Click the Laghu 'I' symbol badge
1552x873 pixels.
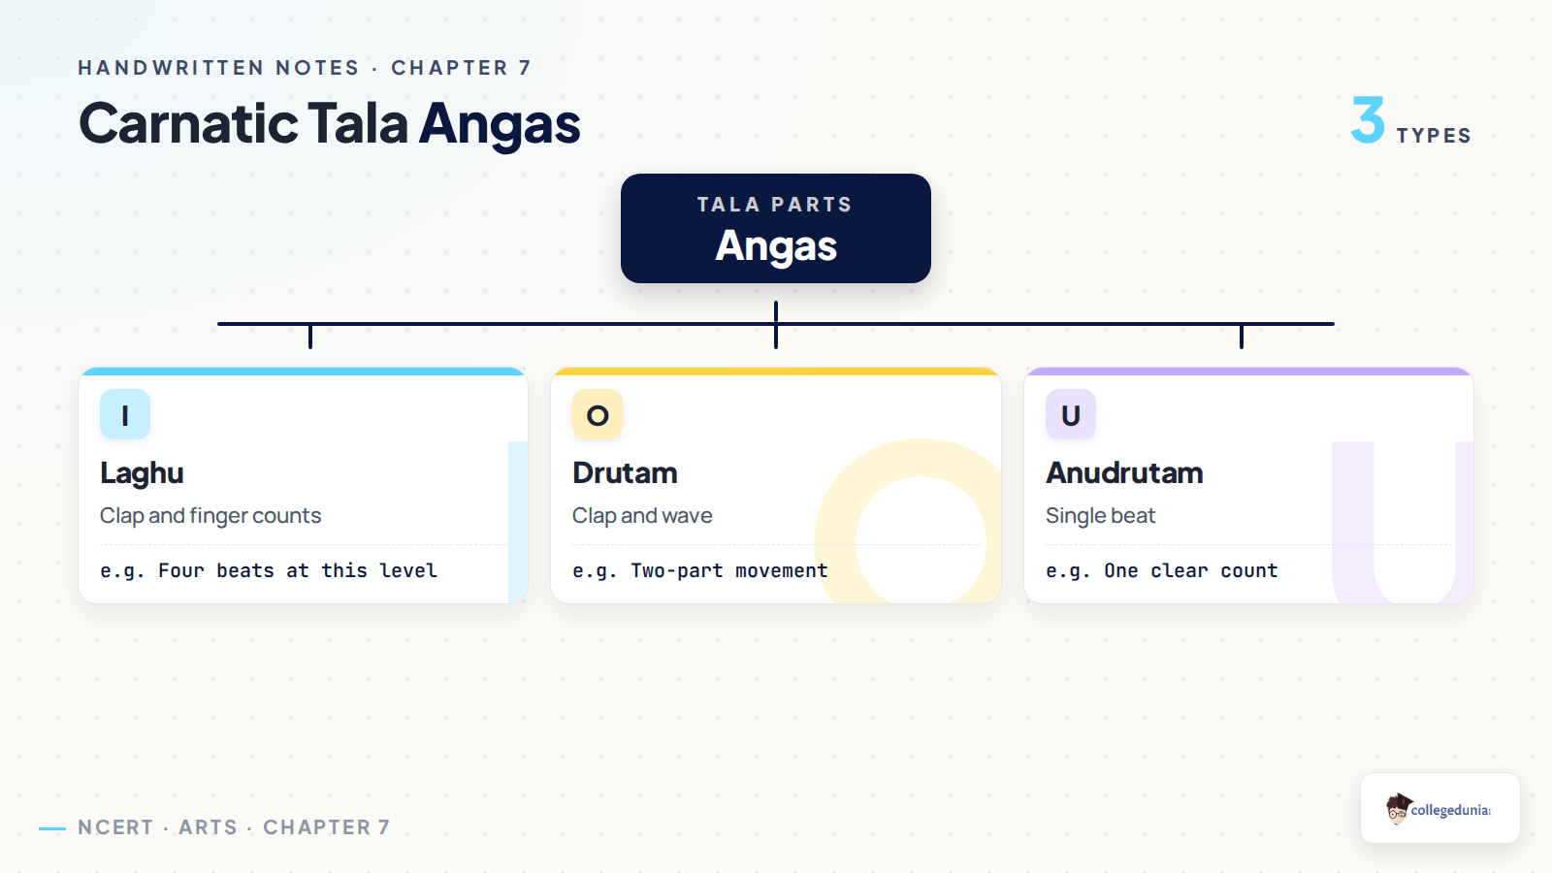pyautogui.click(x=125, y=414)
